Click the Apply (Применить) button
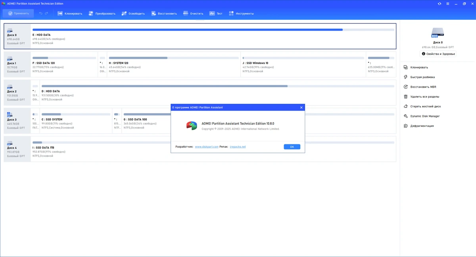Image resolution: width=476 pixels, height=257 pixels. (x=18, y=13)
